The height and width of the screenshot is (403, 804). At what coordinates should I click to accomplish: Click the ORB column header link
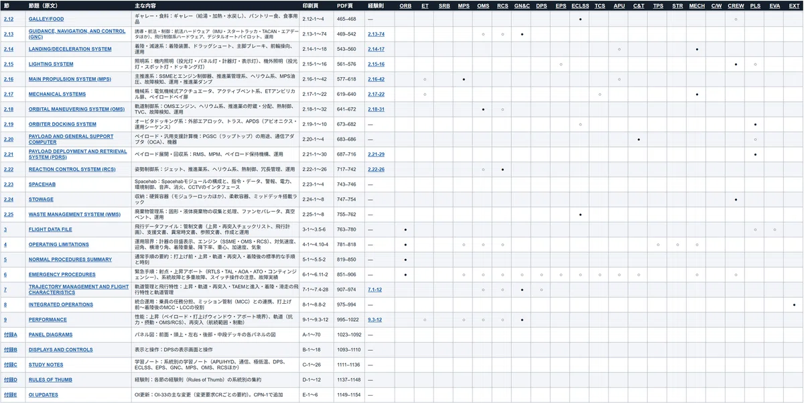(405, 5)
